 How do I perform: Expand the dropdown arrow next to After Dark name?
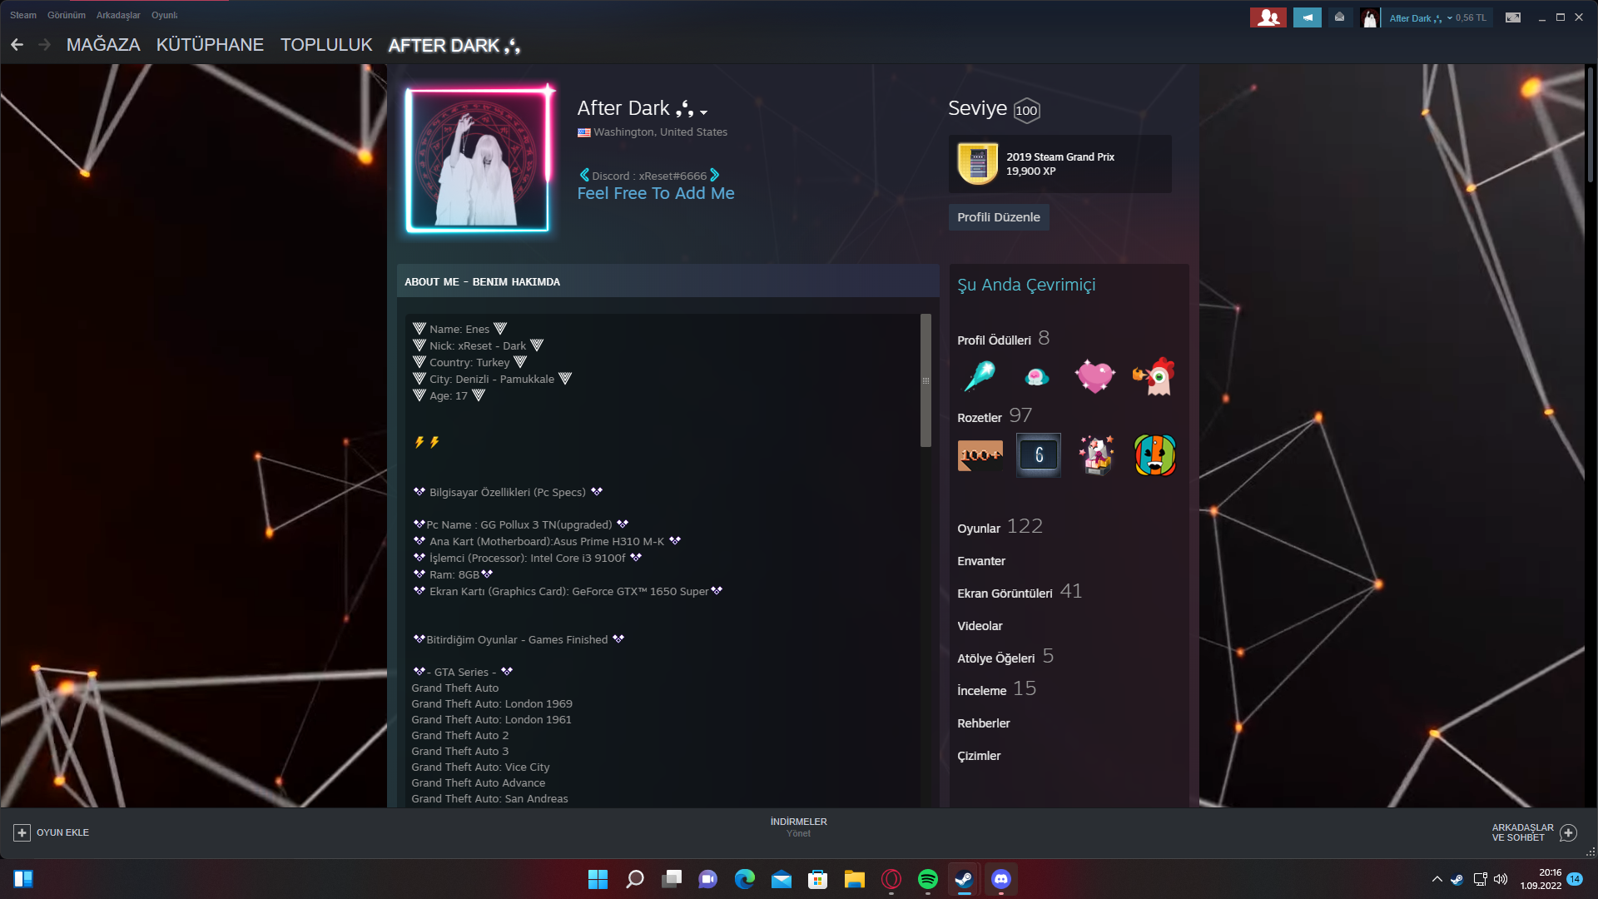click(704, 112)
